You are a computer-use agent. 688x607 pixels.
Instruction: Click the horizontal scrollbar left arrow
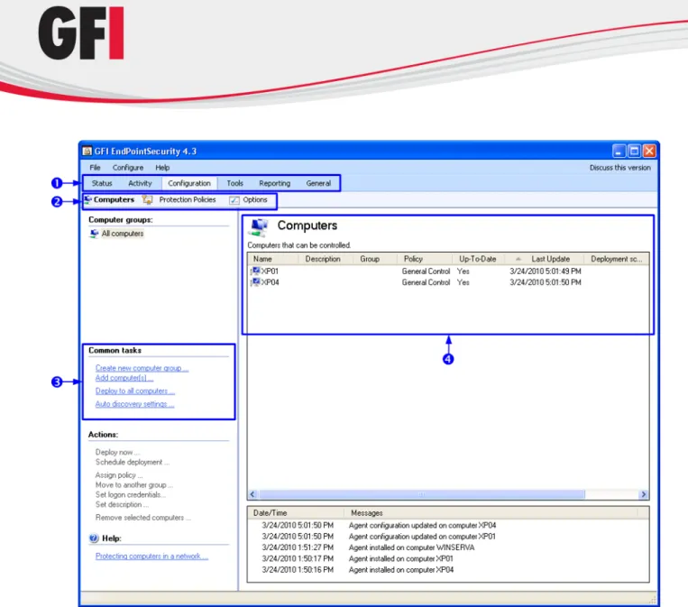click(252, 494)
